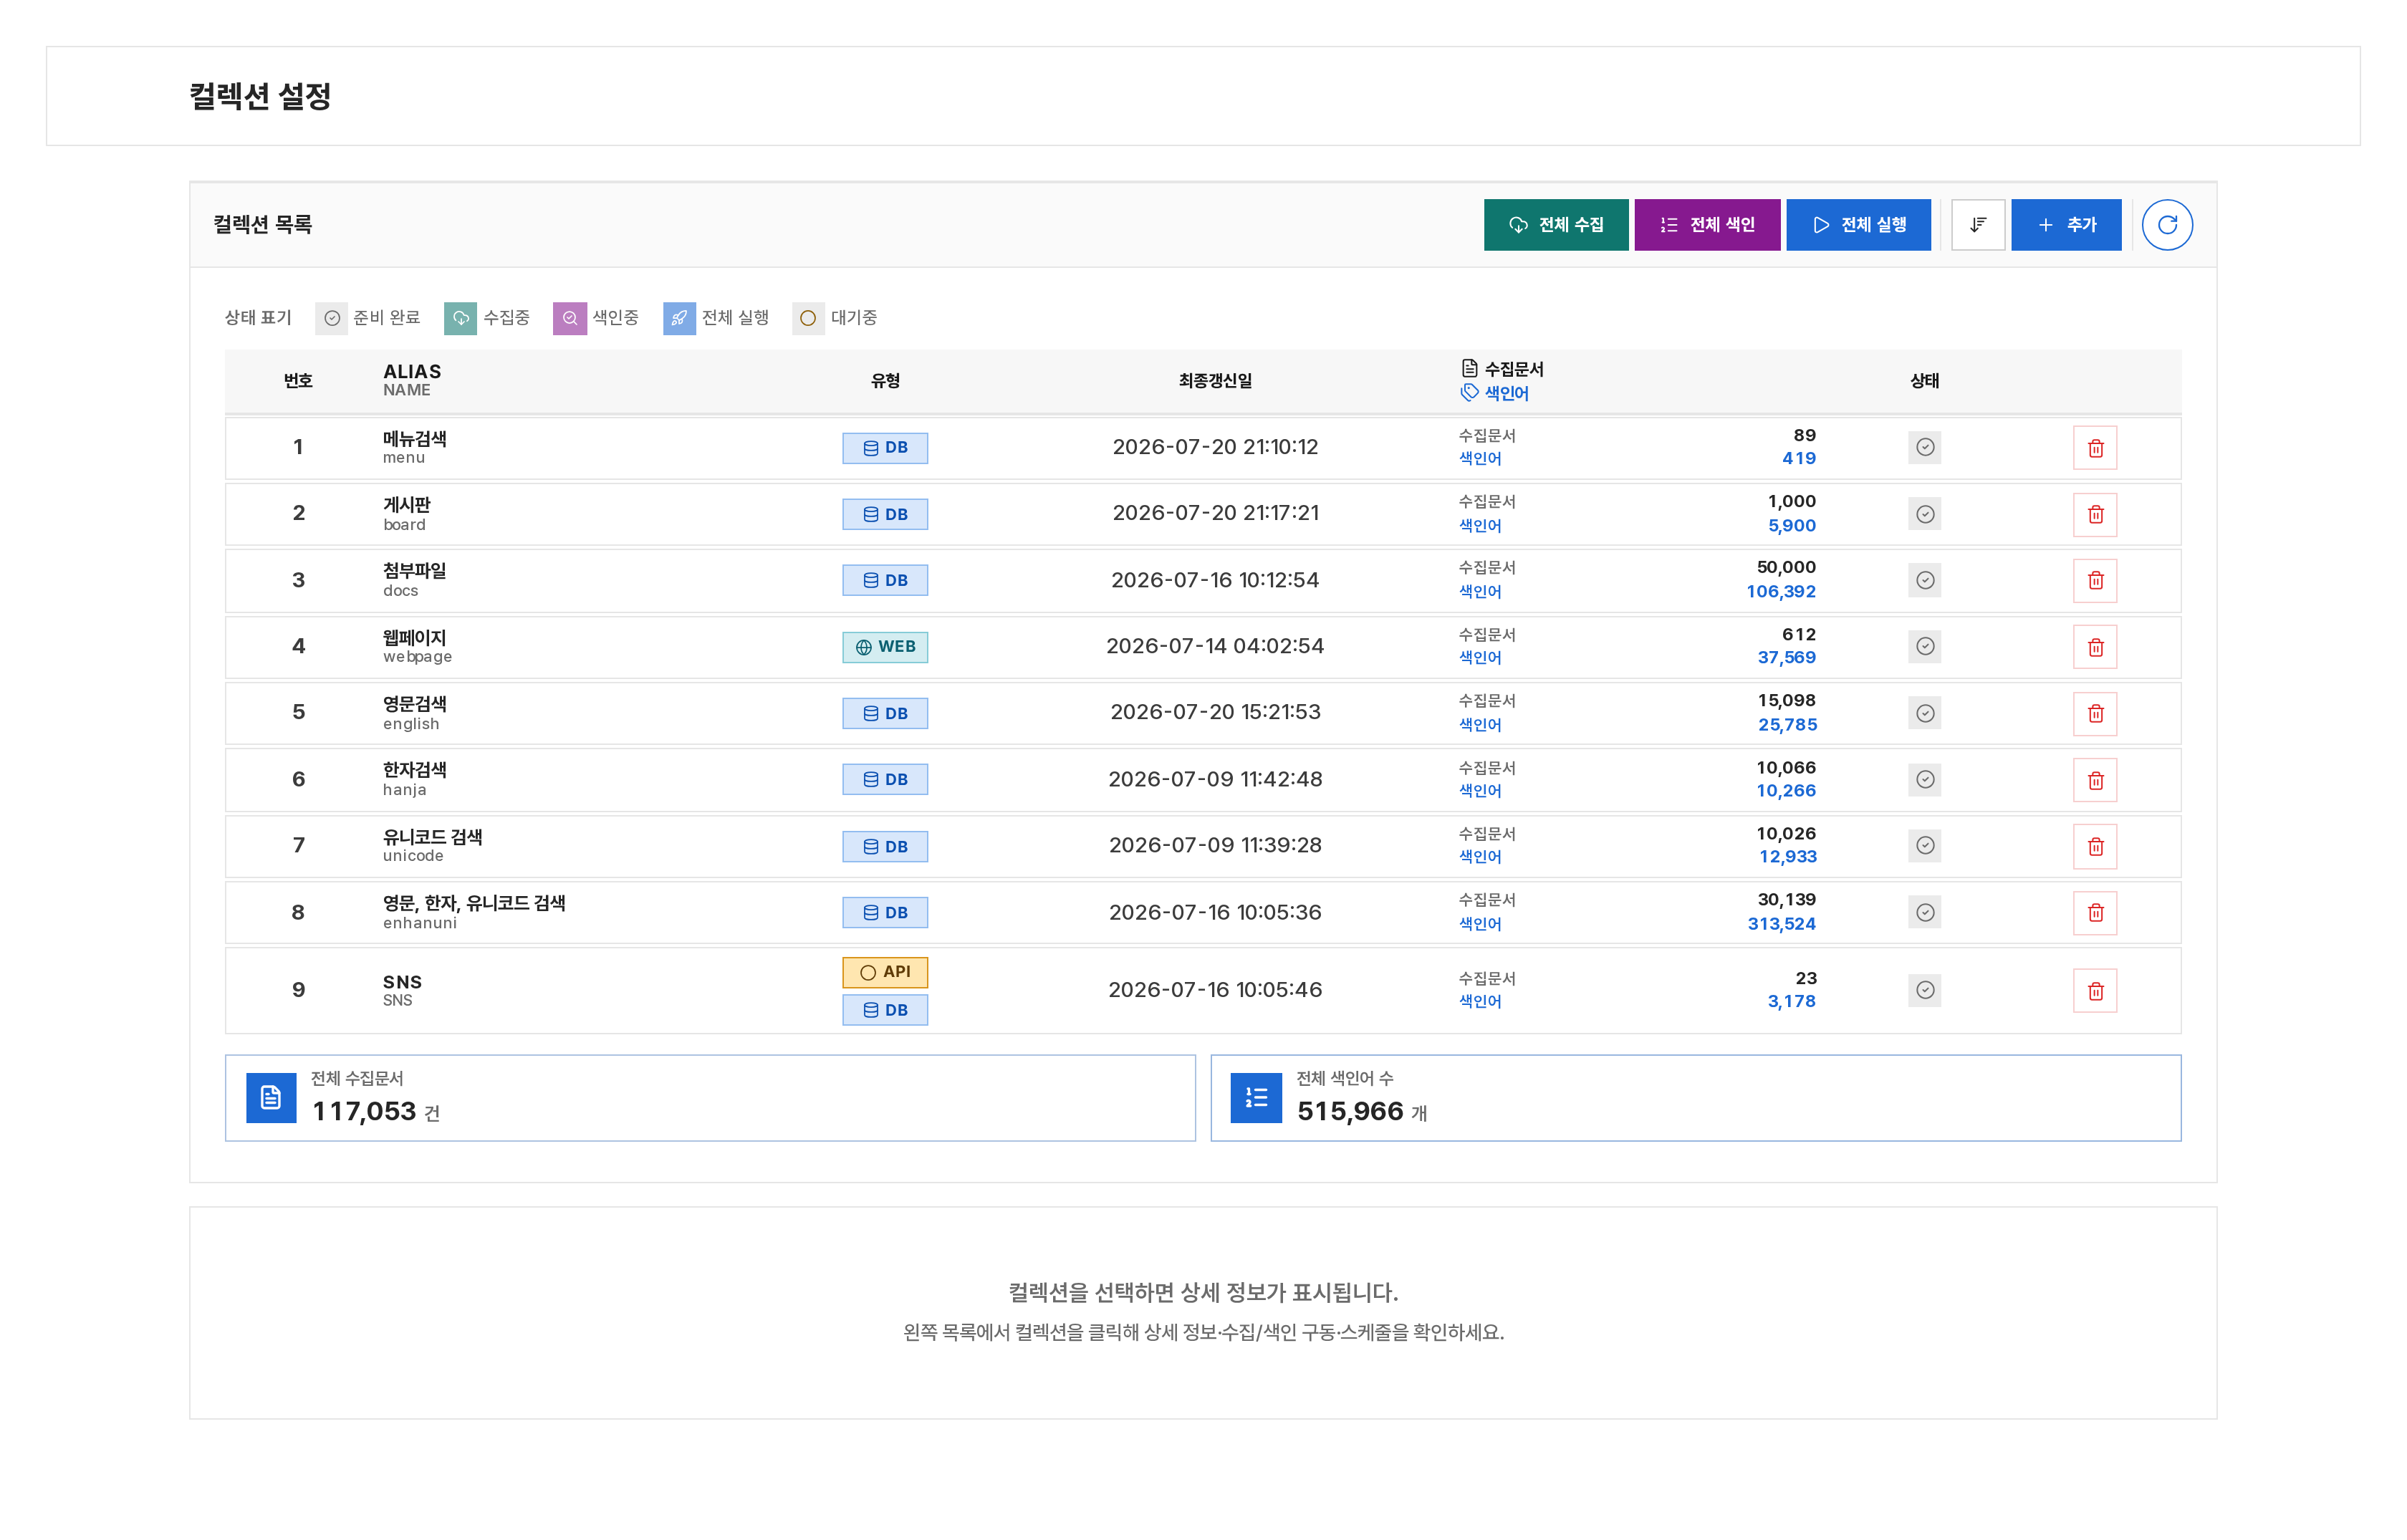Delete the 첨부파일 collection via trash icon
This screenshot has height=1540, width=2407.
click(x=2095, y=580)
